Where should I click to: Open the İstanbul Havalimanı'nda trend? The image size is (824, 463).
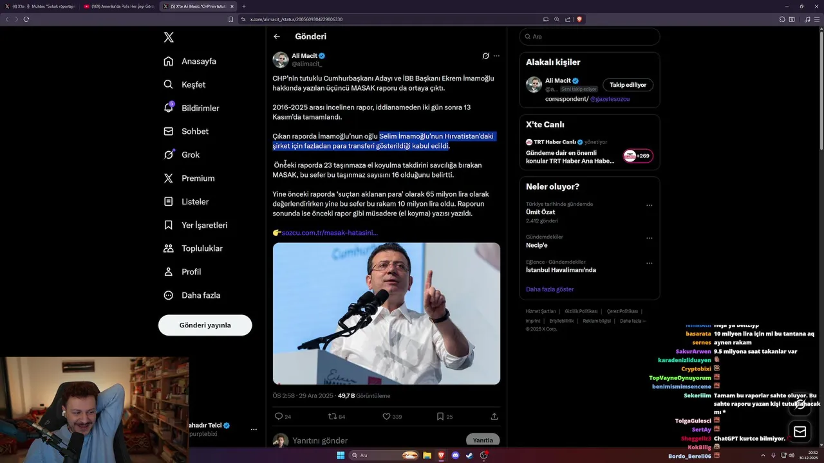click(x=561, y=270)
